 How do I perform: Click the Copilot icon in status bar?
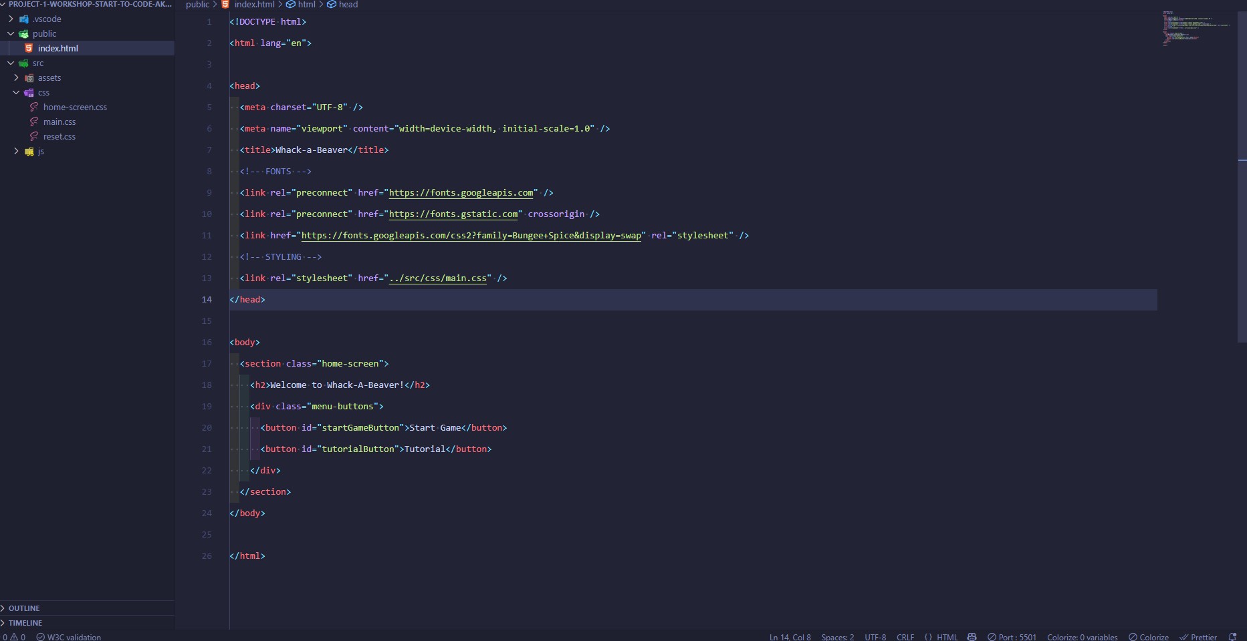tap(972, 637)
